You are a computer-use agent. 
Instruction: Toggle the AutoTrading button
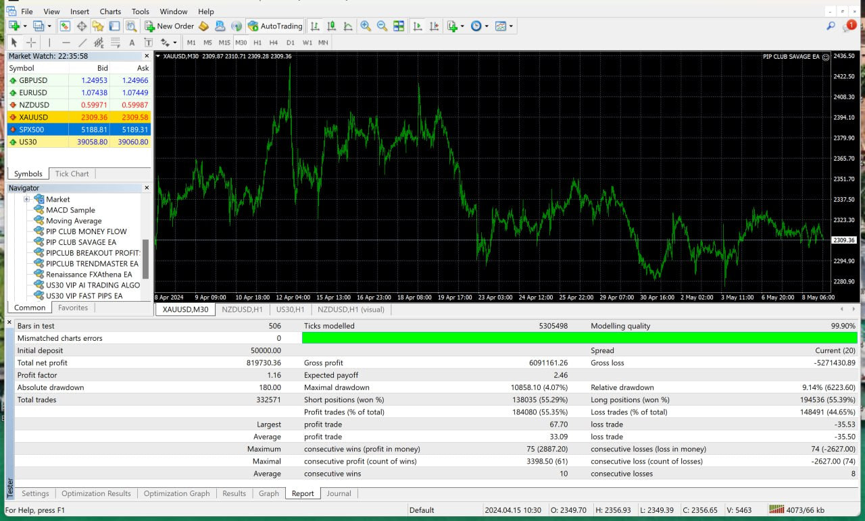(x=274, y=26)
